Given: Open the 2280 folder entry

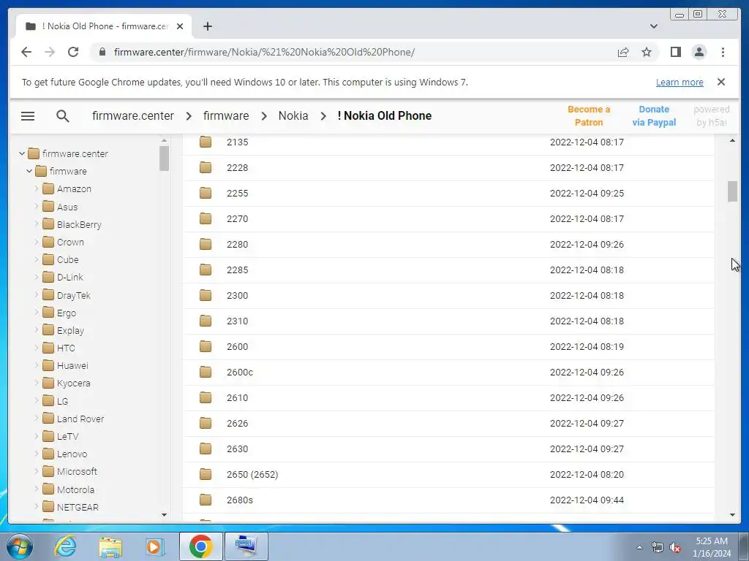Looking at the screenshot, I should coord(448,245).
